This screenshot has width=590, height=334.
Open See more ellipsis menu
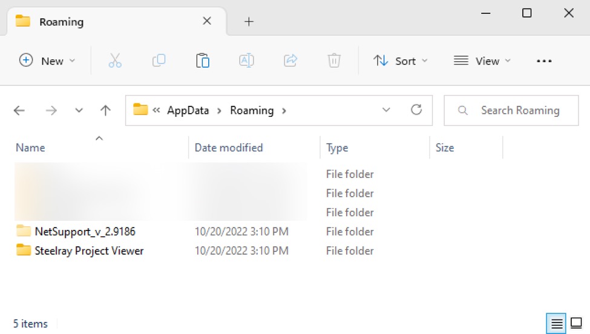(545, 61)
